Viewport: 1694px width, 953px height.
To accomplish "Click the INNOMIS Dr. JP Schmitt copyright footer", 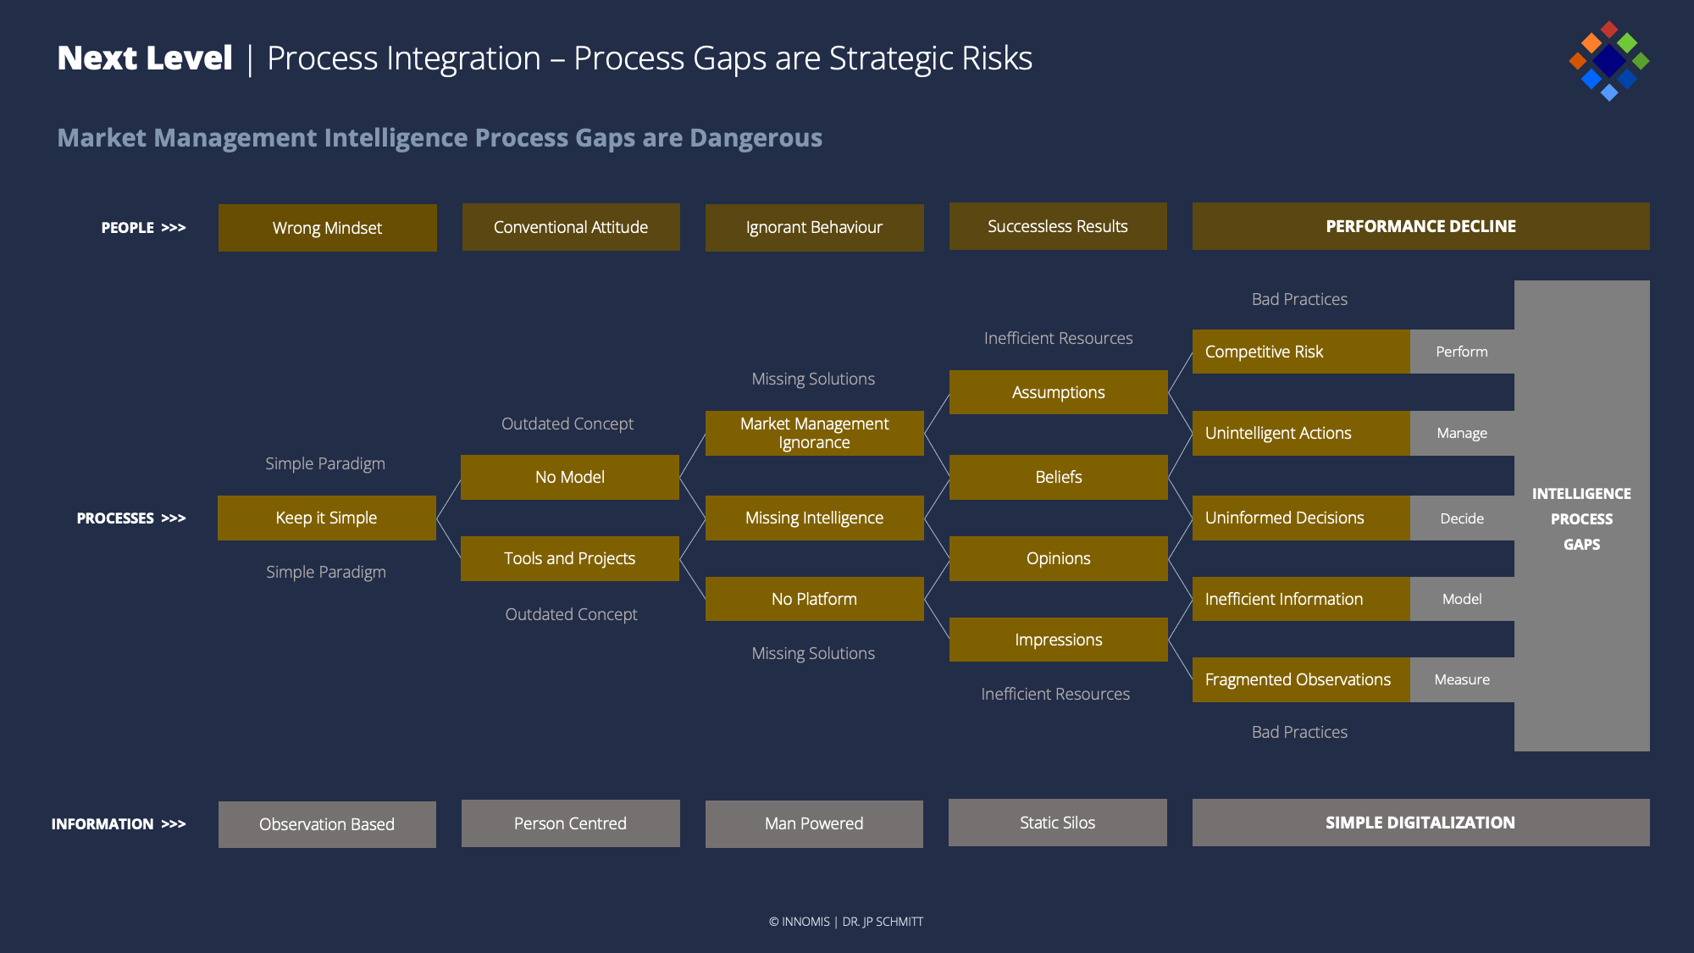I will click(x=846, y=922).
